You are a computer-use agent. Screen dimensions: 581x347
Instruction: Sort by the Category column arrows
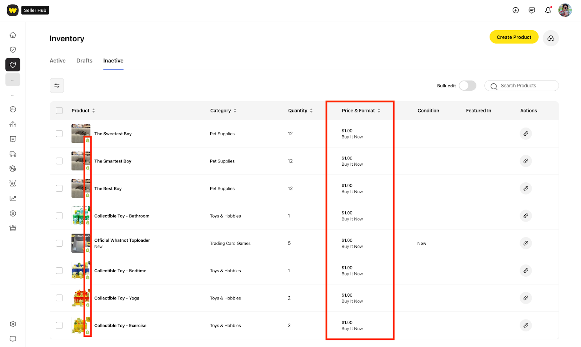coord(235,111)
